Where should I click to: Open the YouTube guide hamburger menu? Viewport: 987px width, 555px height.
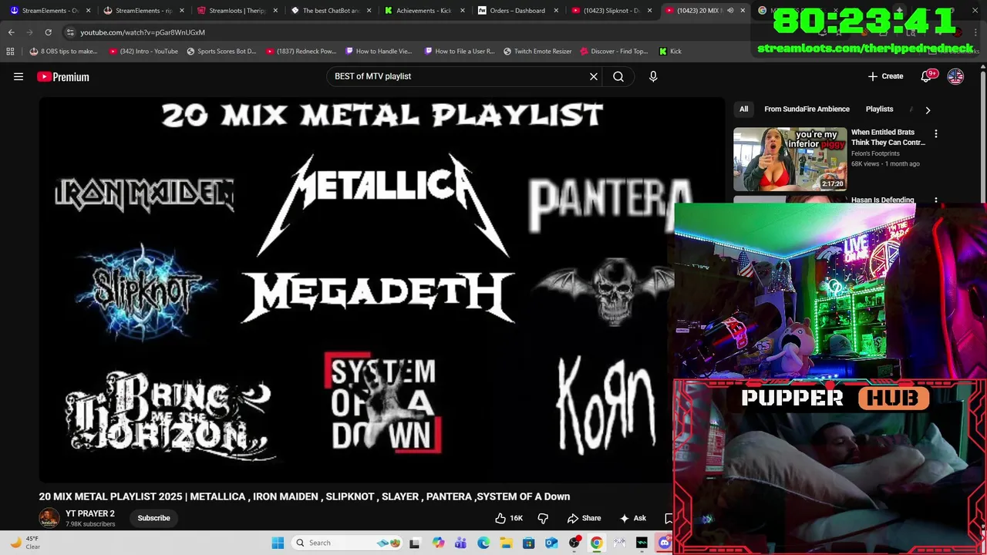point(19,76)
